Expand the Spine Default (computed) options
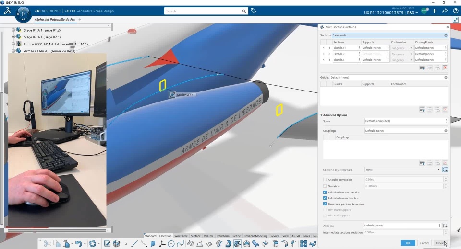Screen dimensions: 461x249 pyautogui.click(x=446, y=121)
